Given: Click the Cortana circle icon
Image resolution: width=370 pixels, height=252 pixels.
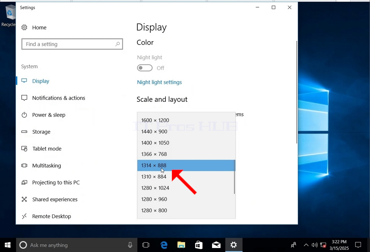Looking at the screenshot, I should coord(23,245).
